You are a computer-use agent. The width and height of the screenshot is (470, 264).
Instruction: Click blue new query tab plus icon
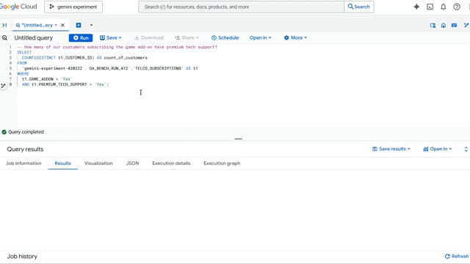click(79, 25)
